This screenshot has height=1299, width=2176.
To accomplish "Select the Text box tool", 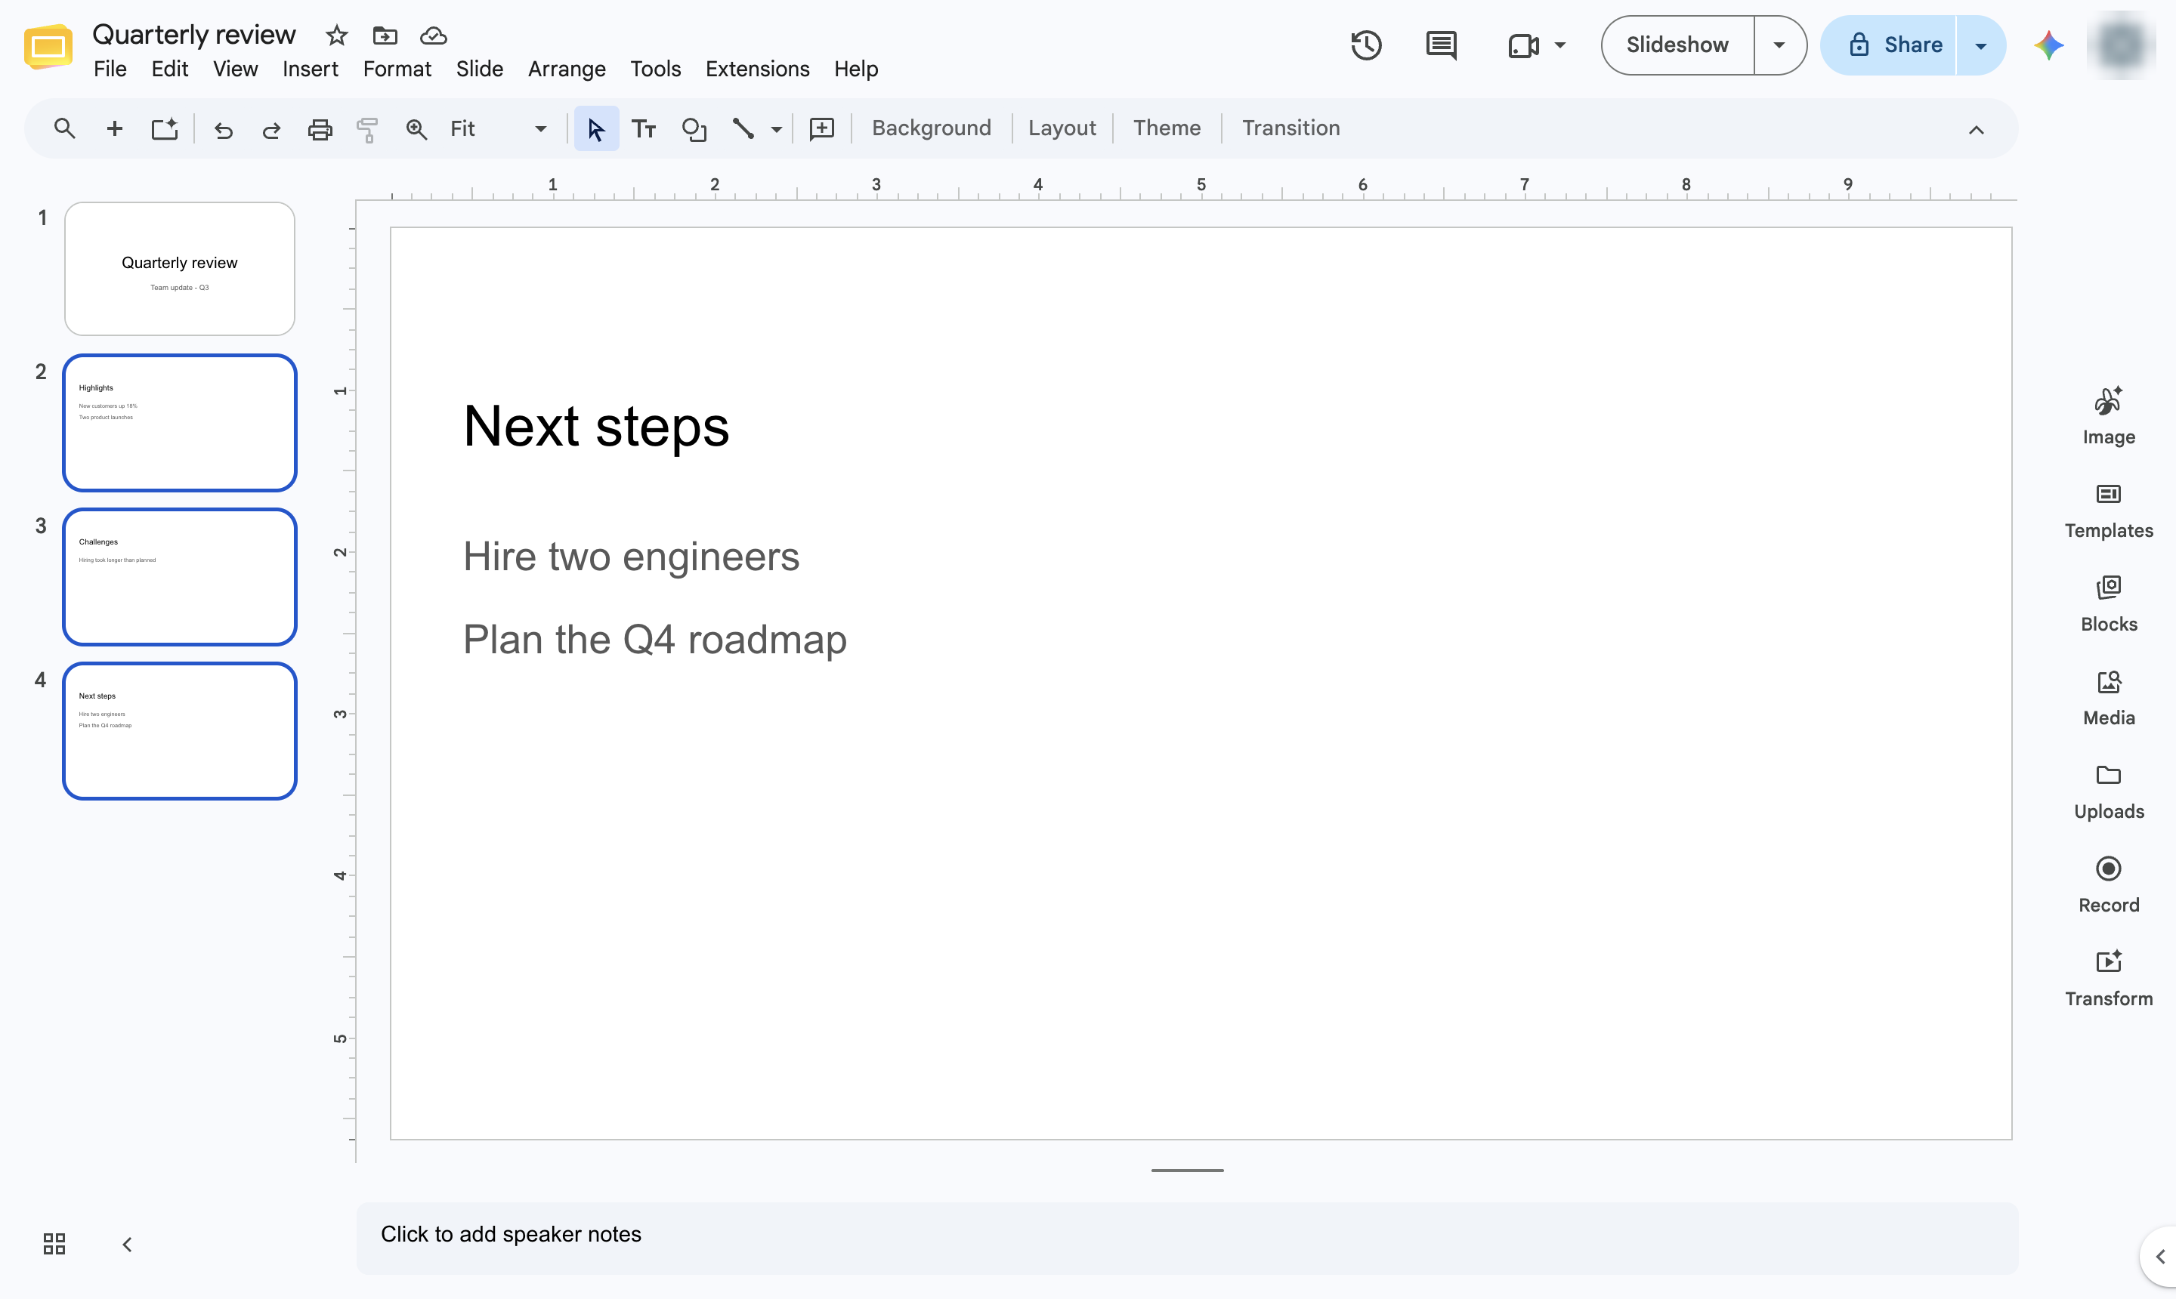I will tap(644, 130).
